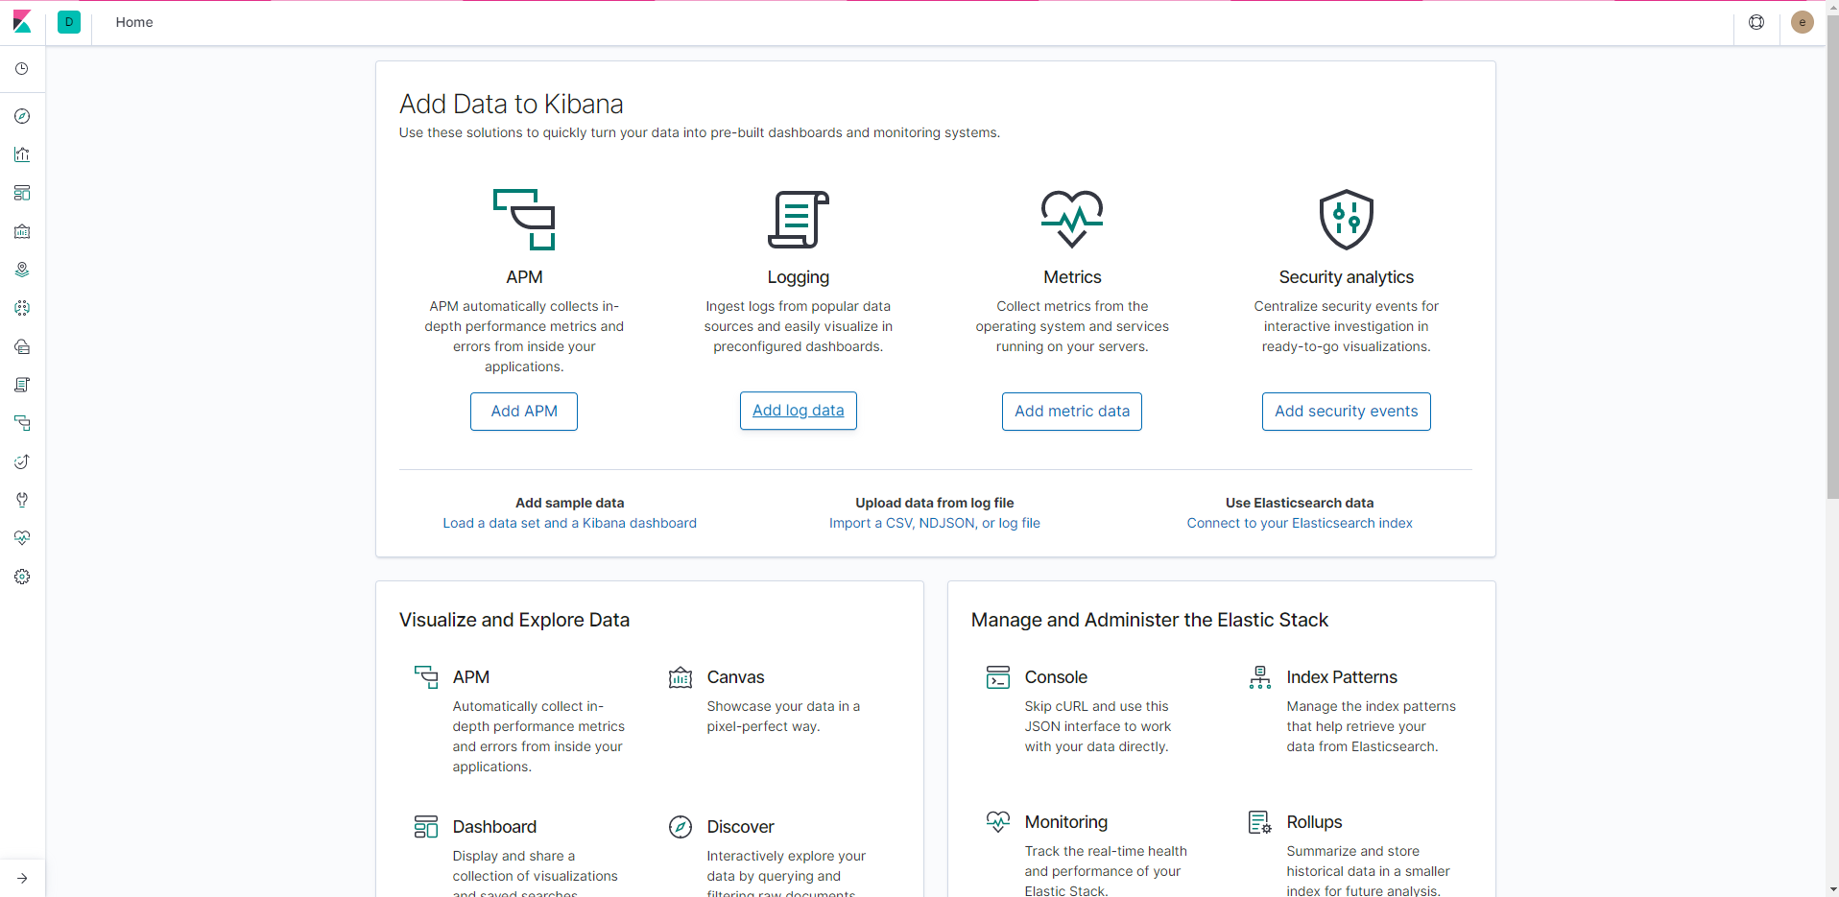1839x897 pixels.
Task: Open Management gear in the left sidebar
Action: 22,577
